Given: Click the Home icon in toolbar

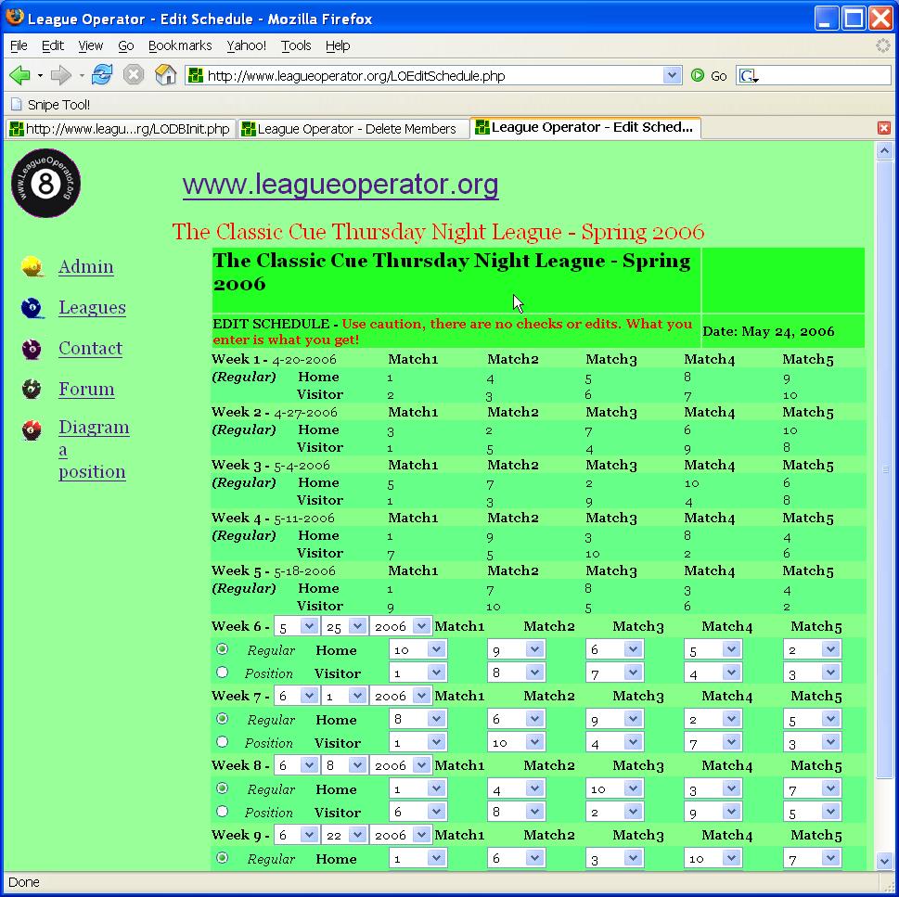Looking at the screenshot, I should tap(165, 75).
